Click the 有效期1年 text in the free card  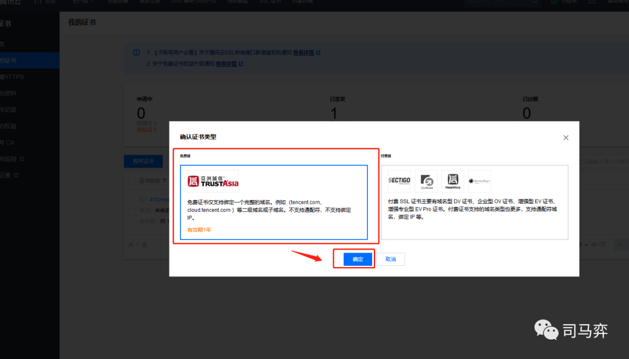click(x=199, y=230)
